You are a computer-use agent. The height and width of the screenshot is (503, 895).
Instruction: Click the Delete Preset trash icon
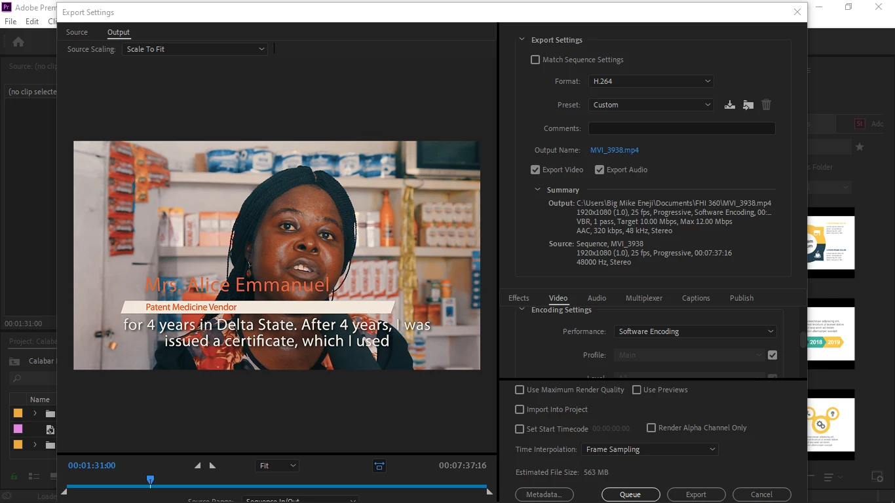pos(766,105)
